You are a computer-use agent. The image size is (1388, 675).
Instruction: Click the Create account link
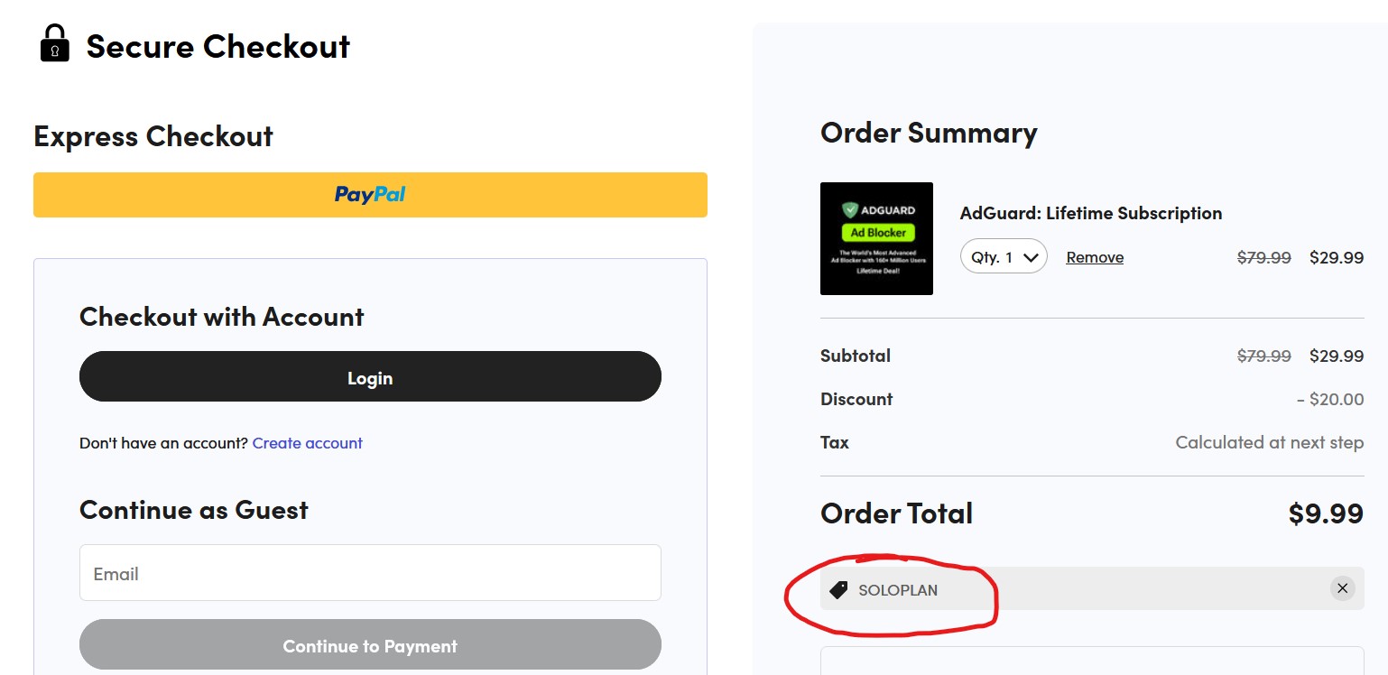[307, 443]
